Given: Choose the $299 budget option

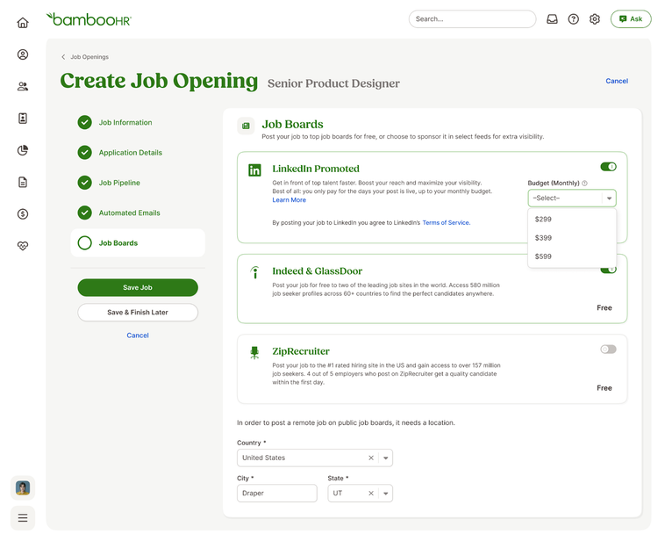Looking at the screenshot, I should point(572,220).
